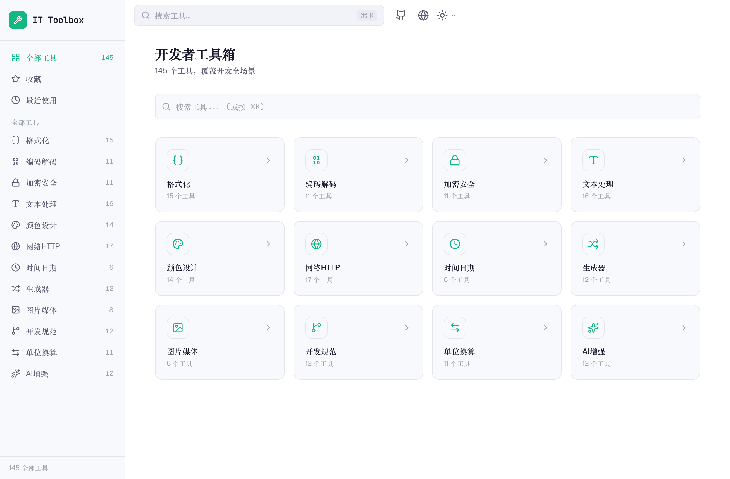Open 生成器 category in sidebar
The width and height of the screenshot is (730, 479).
[x=62, y=289]
